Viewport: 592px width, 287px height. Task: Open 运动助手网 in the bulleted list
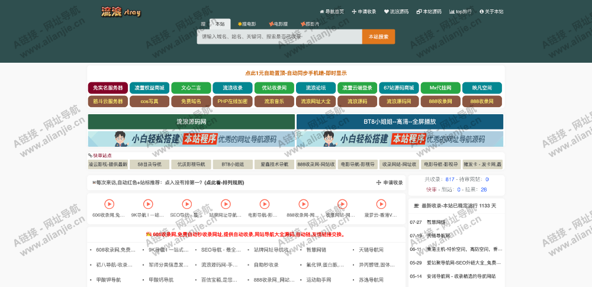[x=318, y=280]
